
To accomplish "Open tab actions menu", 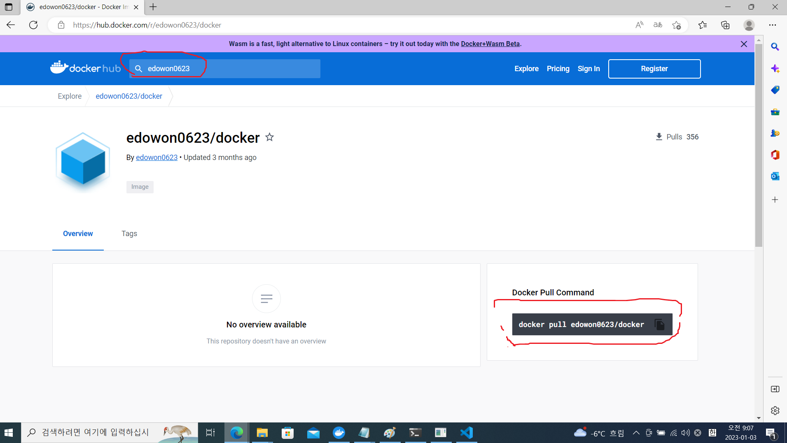I will click(x=9, y=7).
